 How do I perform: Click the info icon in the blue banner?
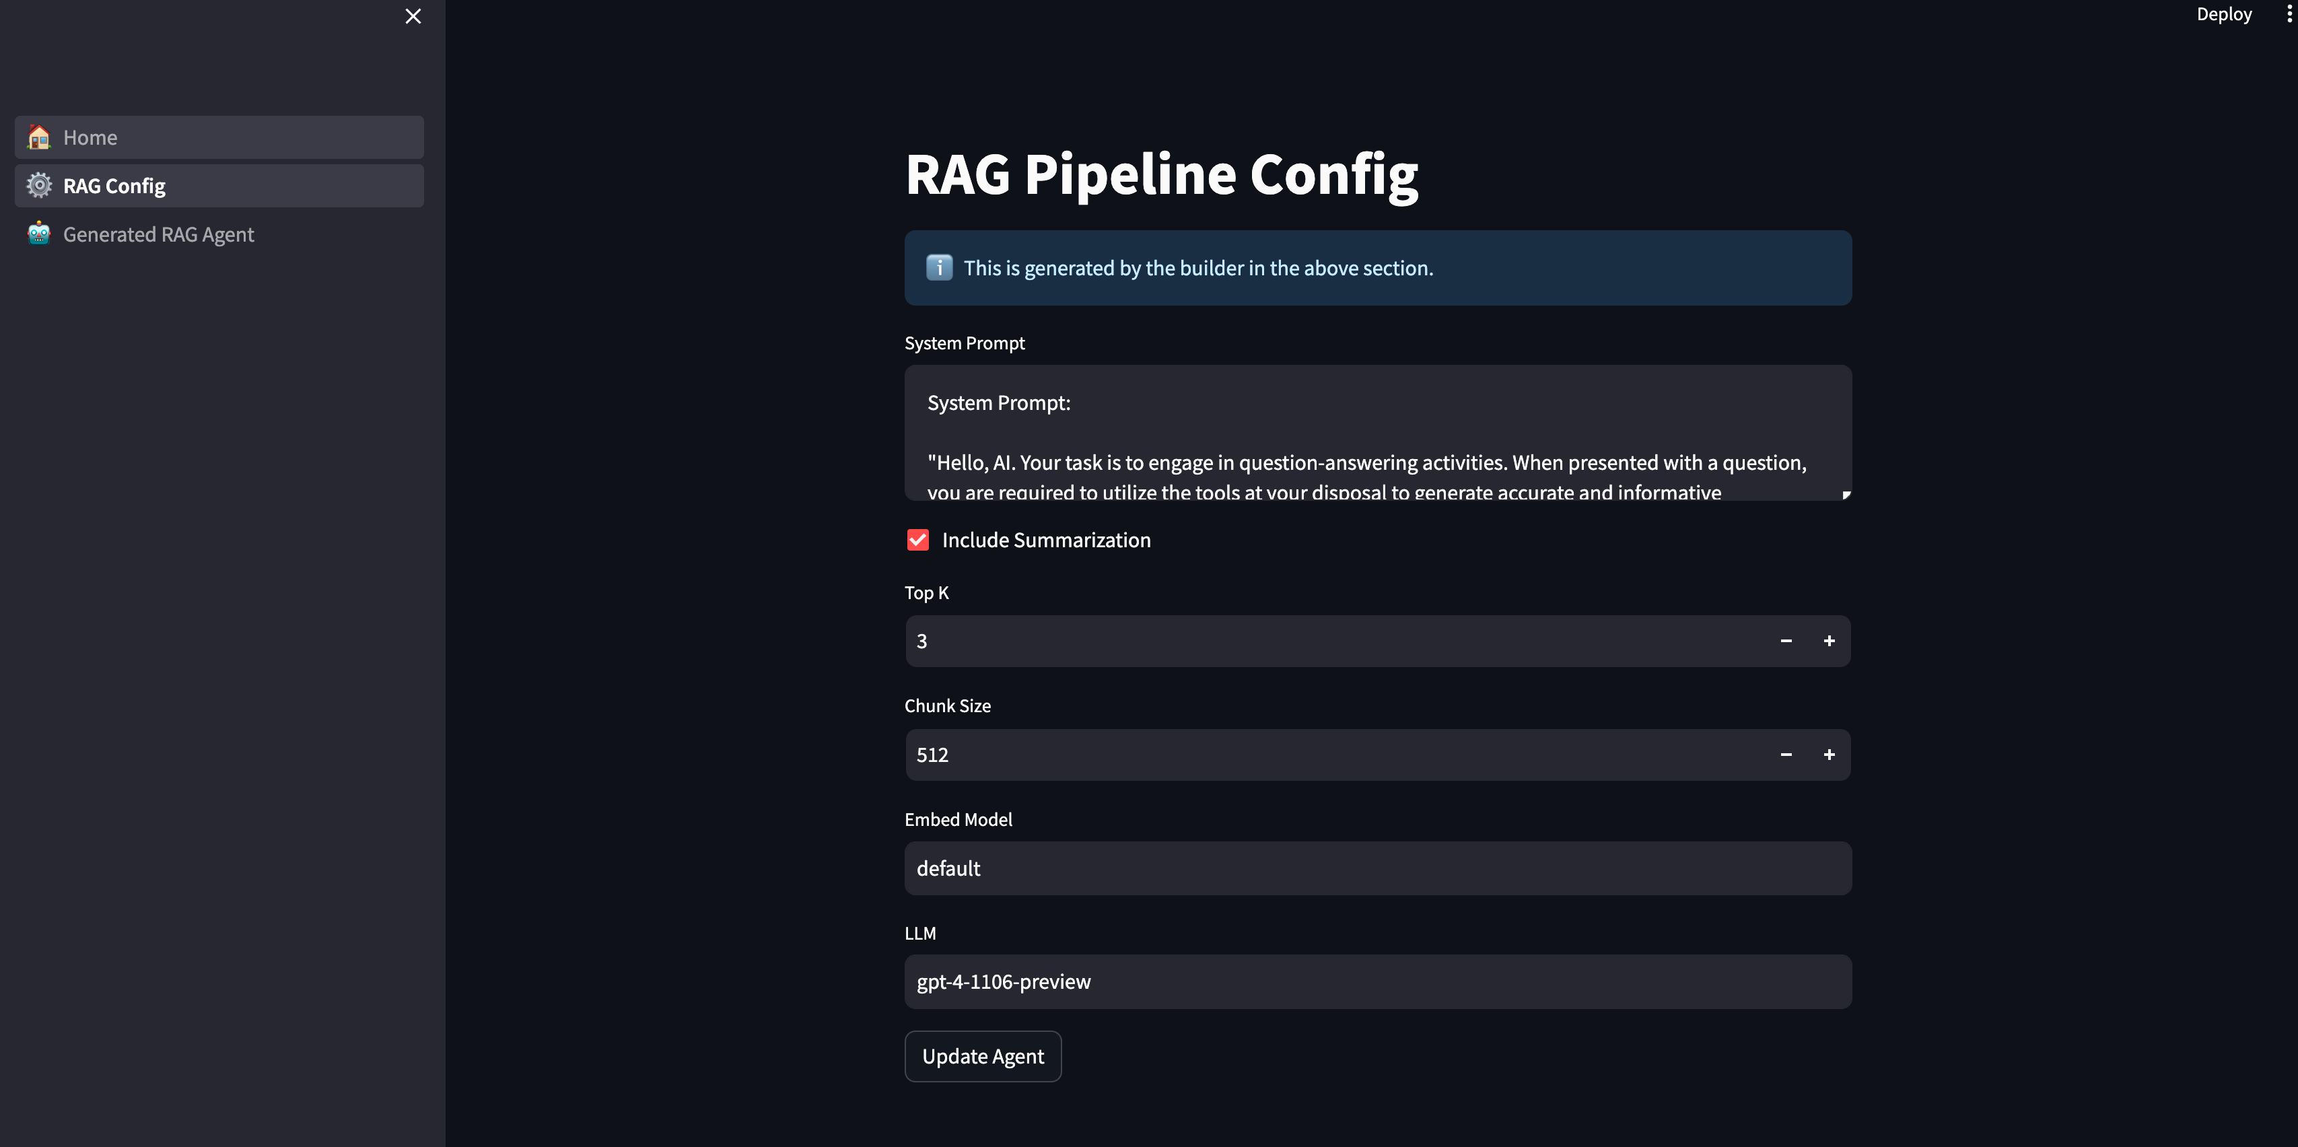(938, 268)
